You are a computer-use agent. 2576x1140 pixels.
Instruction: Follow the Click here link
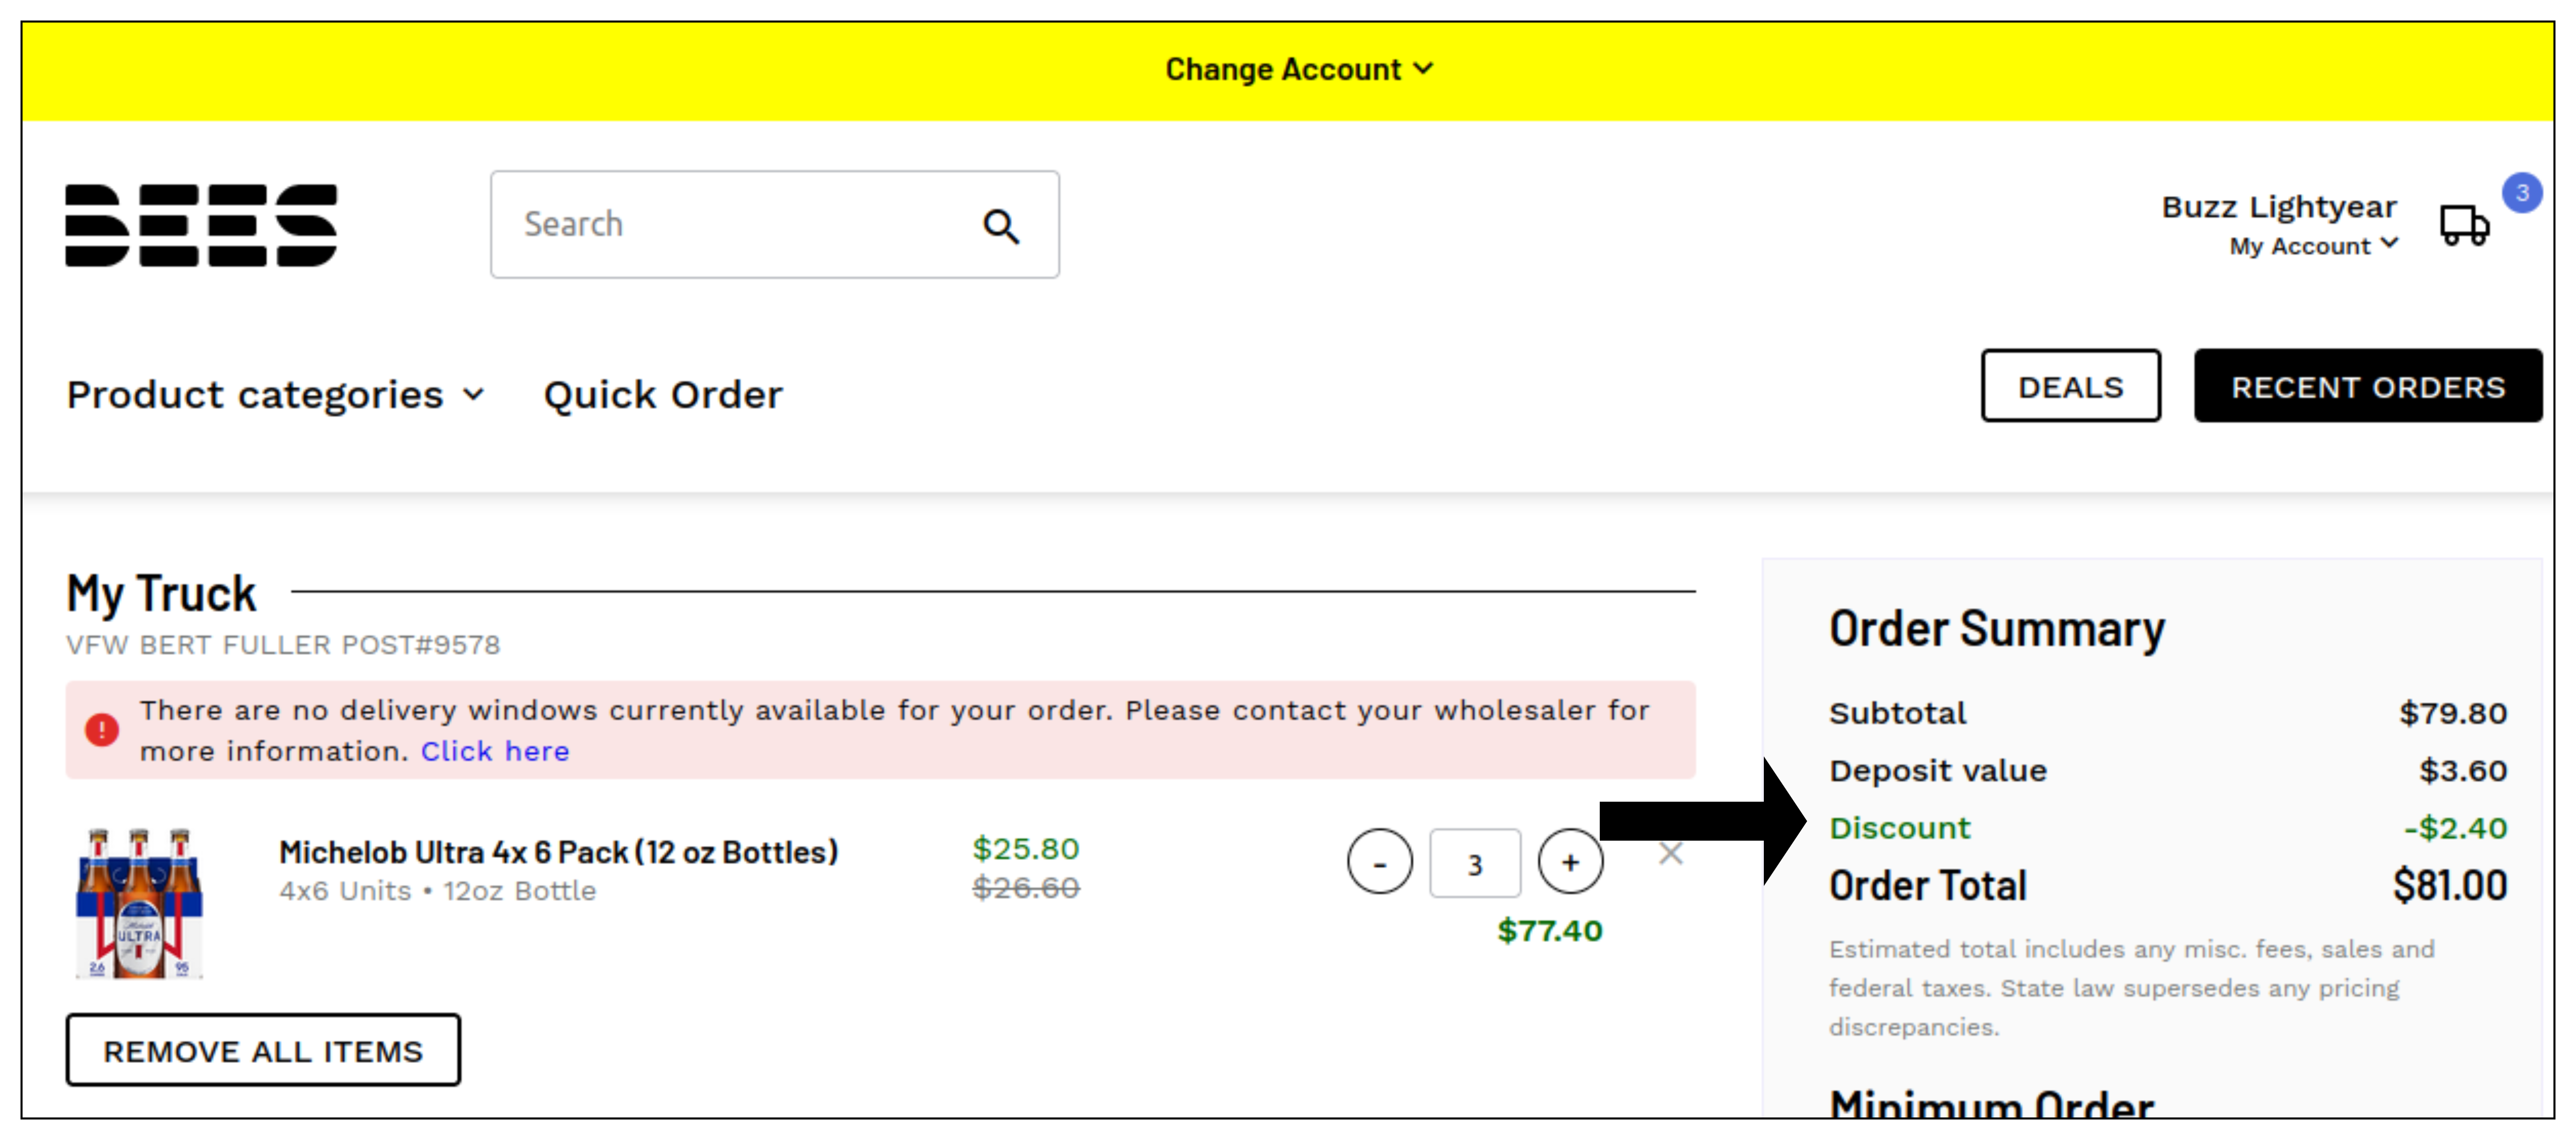coord(495,751)
